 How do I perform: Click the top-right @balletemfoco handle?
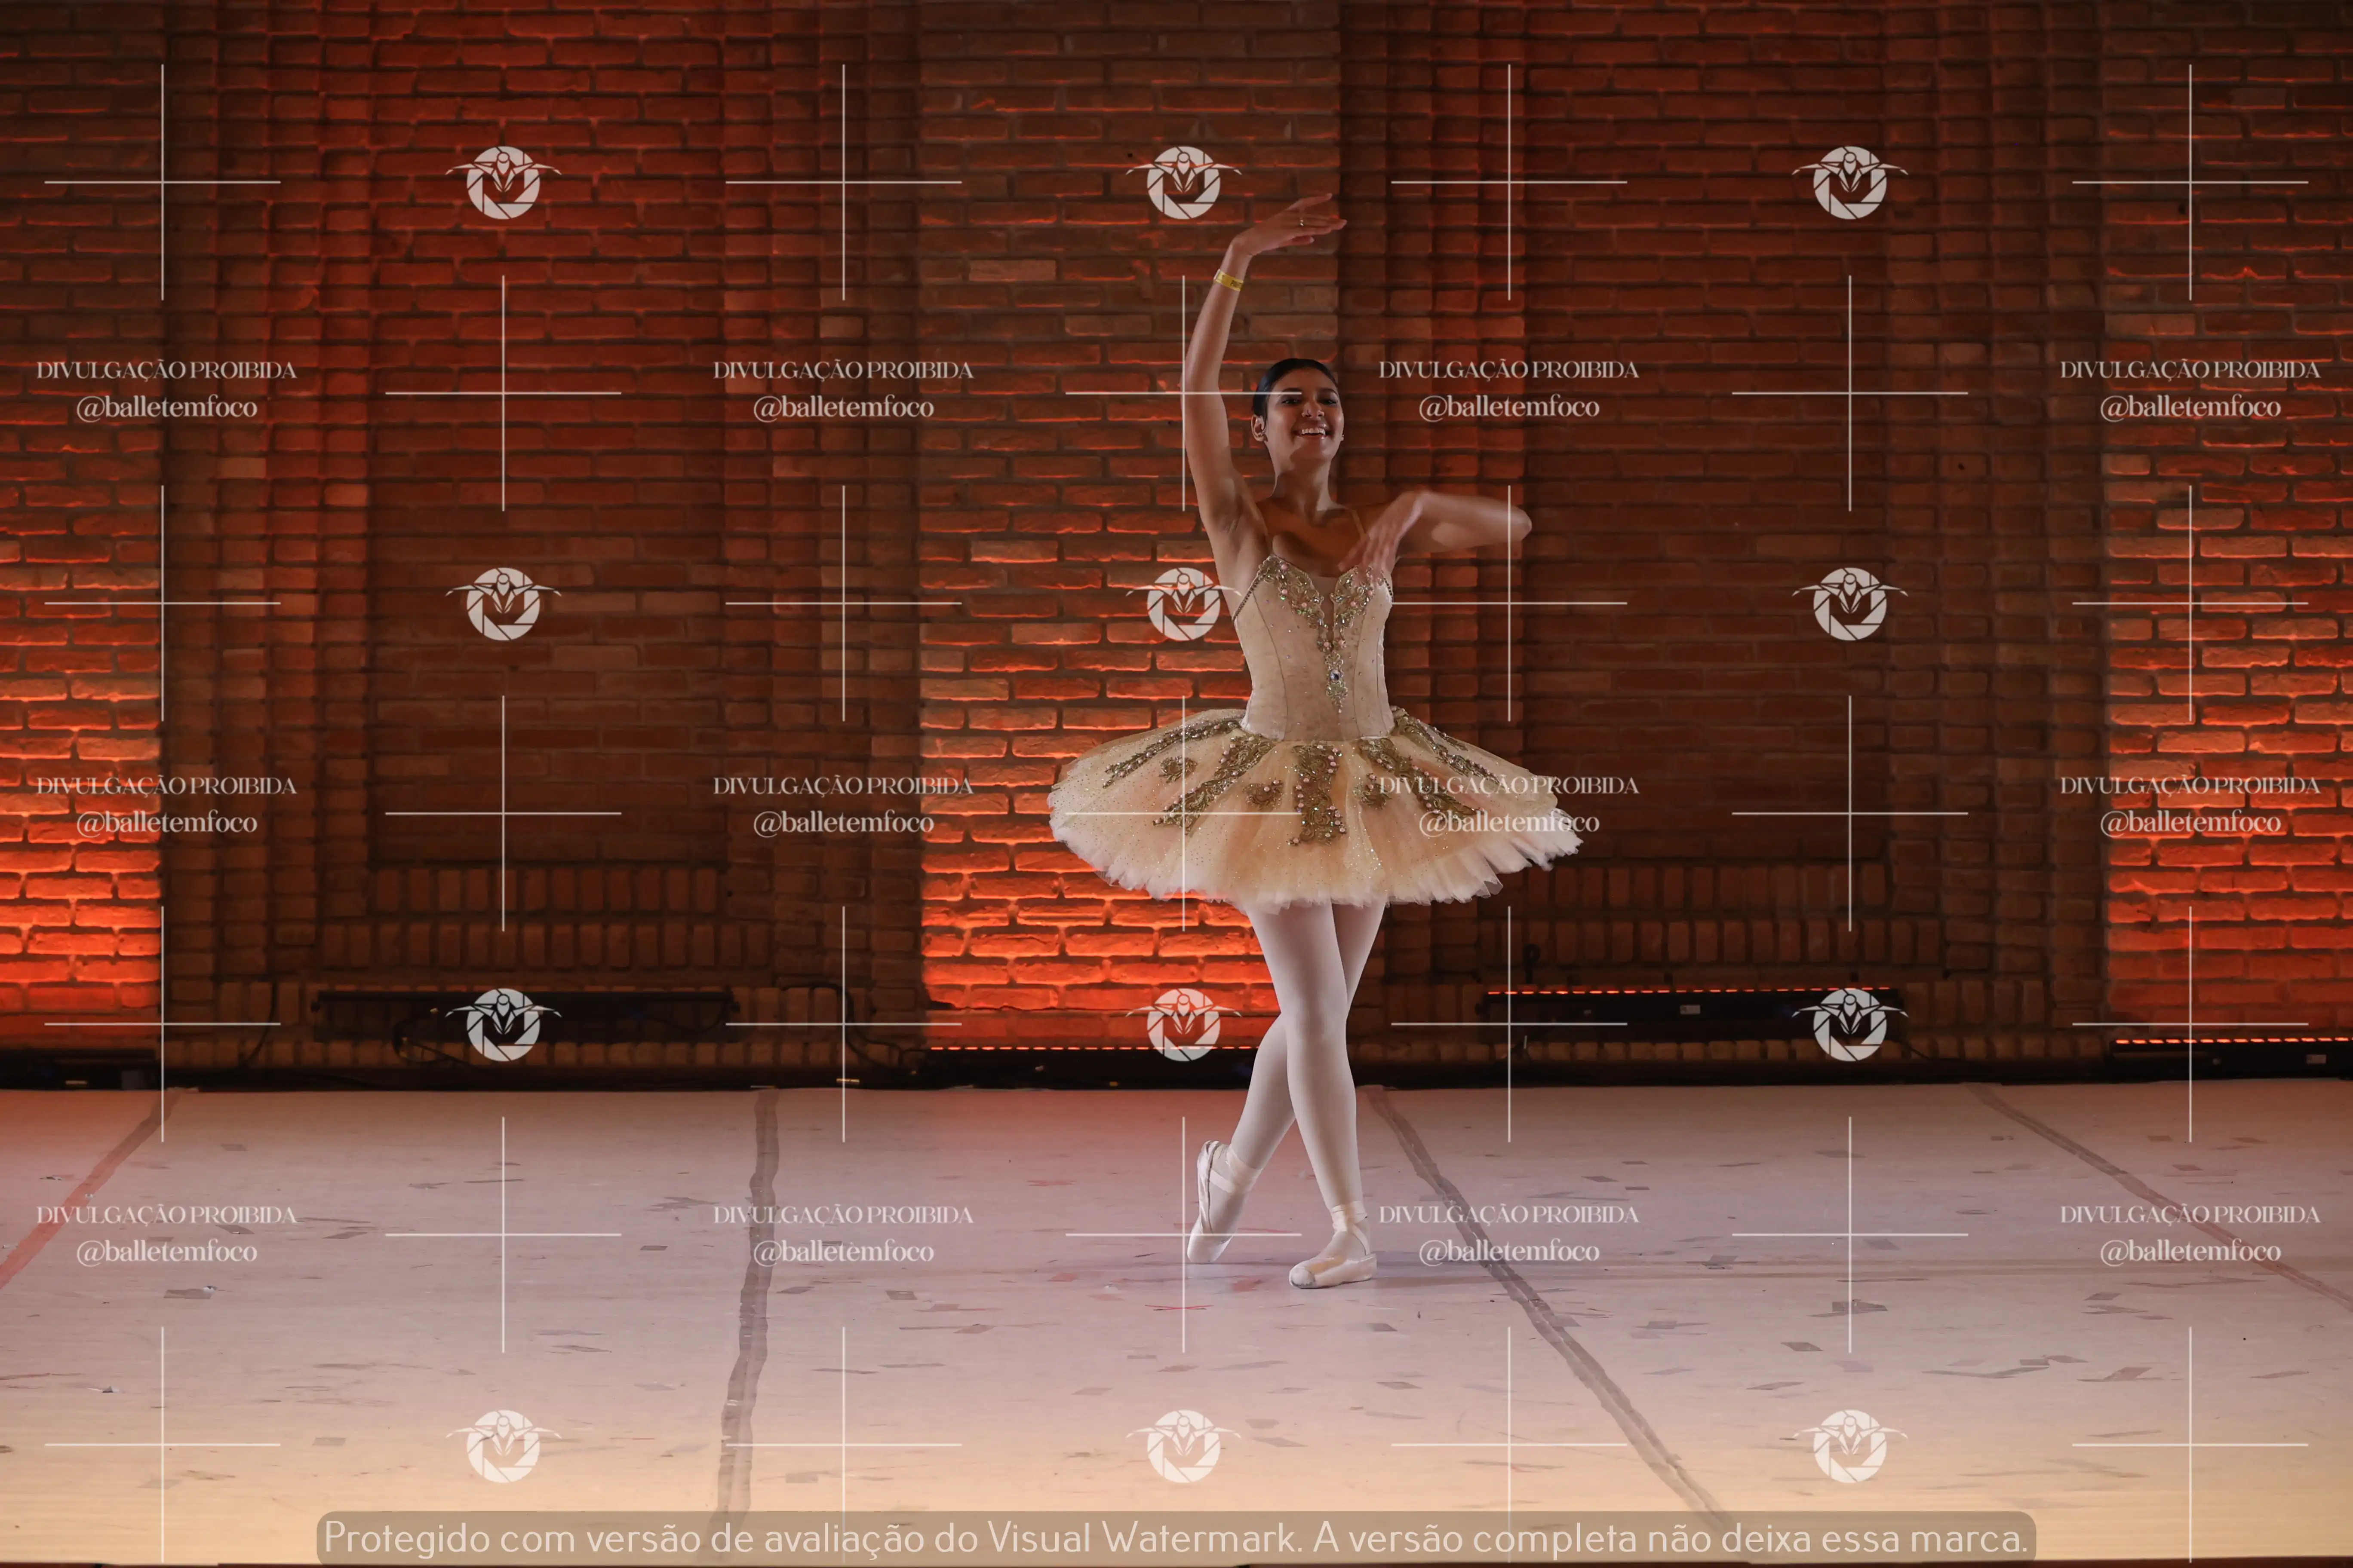tap(2190, 407)
